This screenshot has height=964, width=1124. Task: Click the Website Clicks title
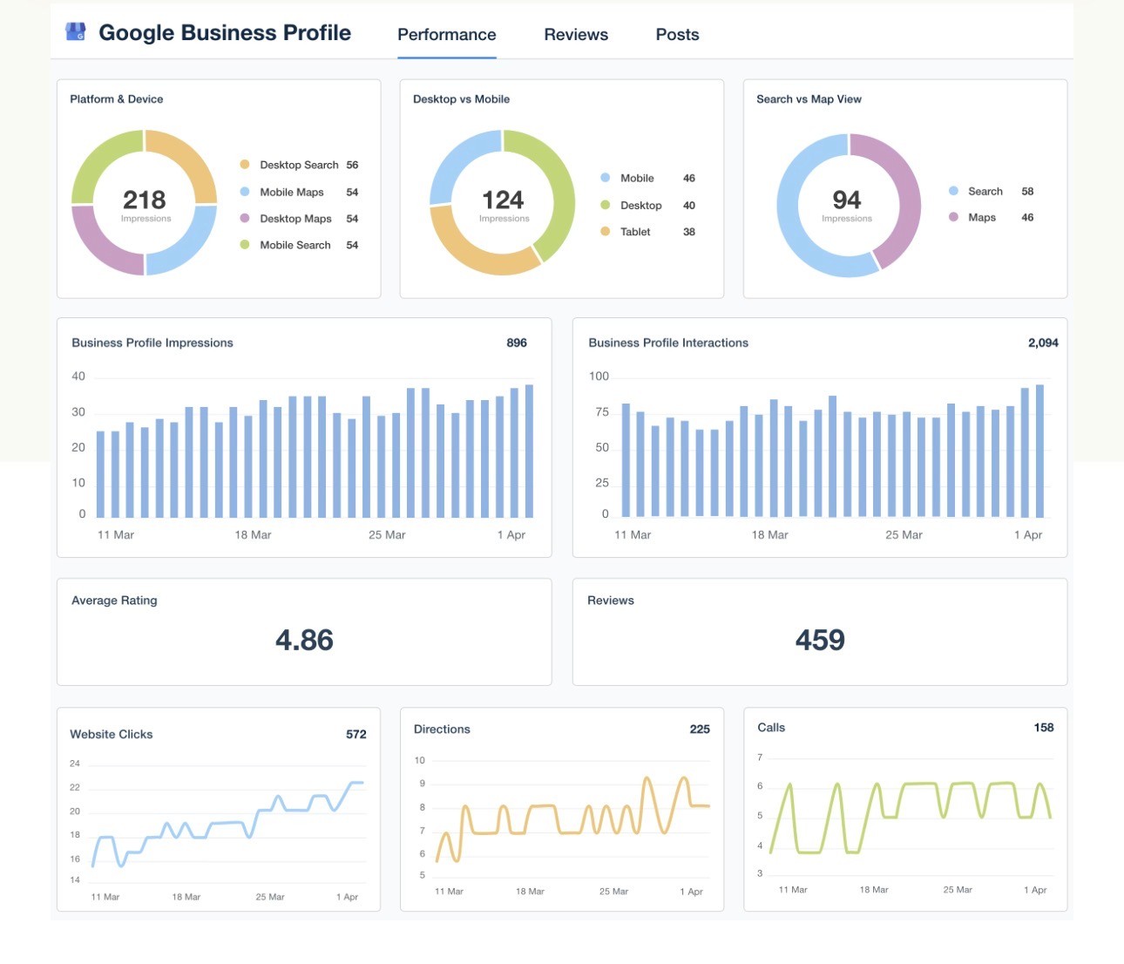point(112,735)
